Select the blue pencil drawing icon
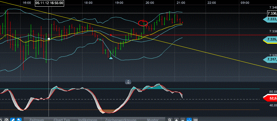This screenshot has width=277, height=121. [x=13, y=120]
